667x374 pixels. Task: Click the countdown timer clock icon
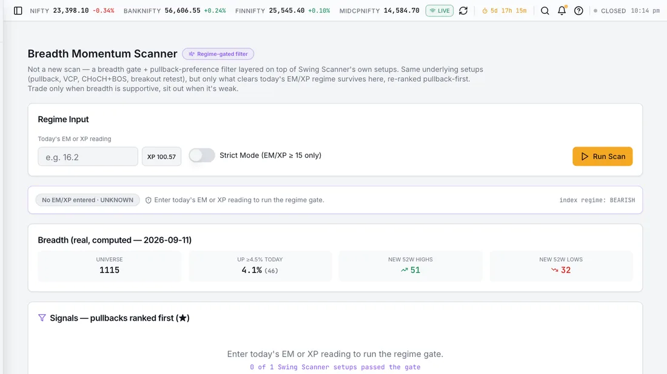[484, 11]
